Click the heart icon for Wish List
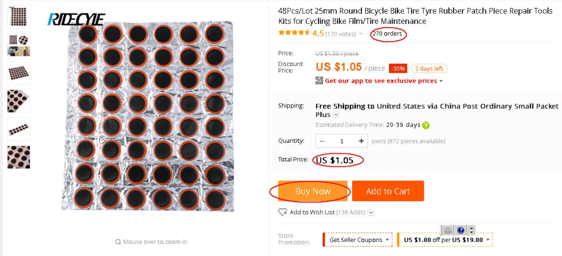This screenshot has height=256, width=562. point(282,212)
